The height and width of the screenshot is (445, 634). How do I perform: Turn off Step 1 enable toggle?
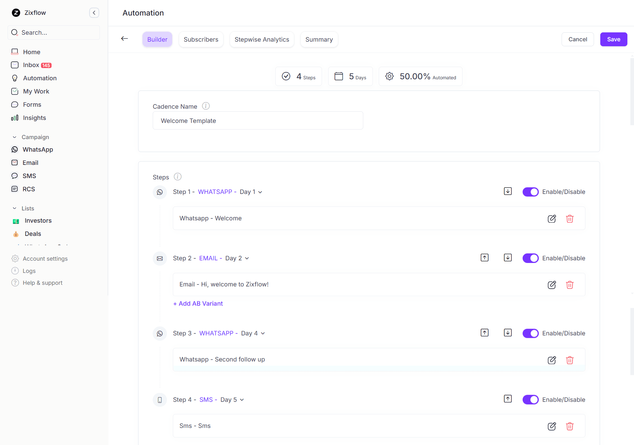point(530,192)
